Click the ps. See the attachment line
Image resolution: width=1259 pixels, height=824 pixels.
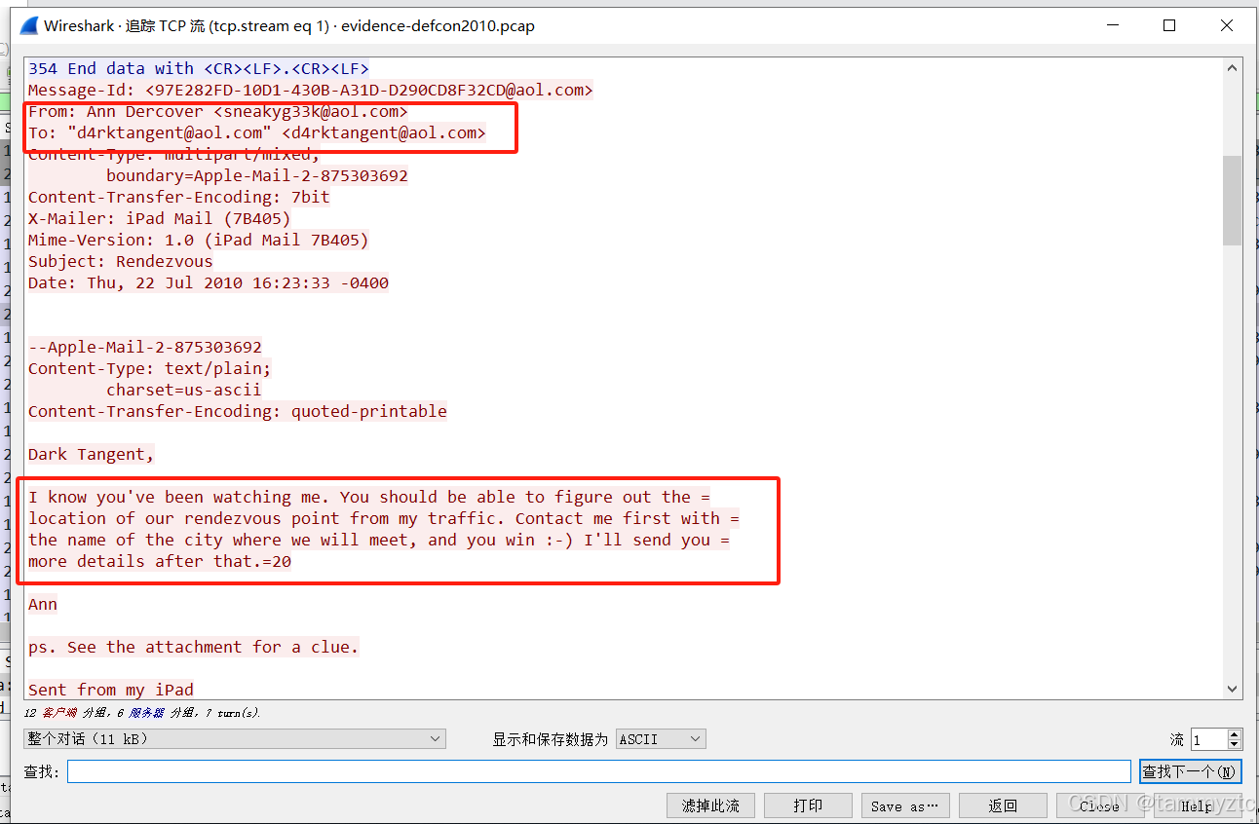pyautogui.click(x=193, y=647)
